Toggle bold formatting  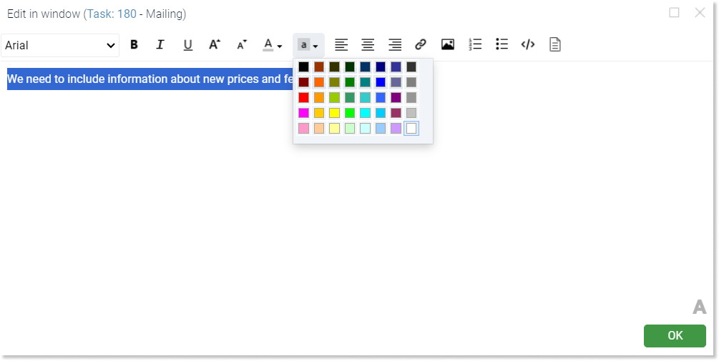[134, 45]
